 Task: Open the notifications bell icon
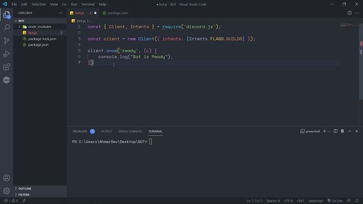(x=357, y=201)
